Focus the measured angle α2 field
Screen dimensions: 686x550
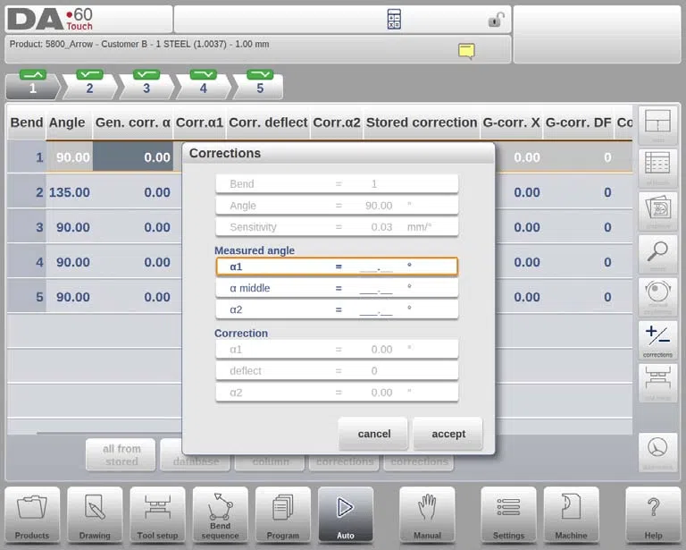[337, 309]
